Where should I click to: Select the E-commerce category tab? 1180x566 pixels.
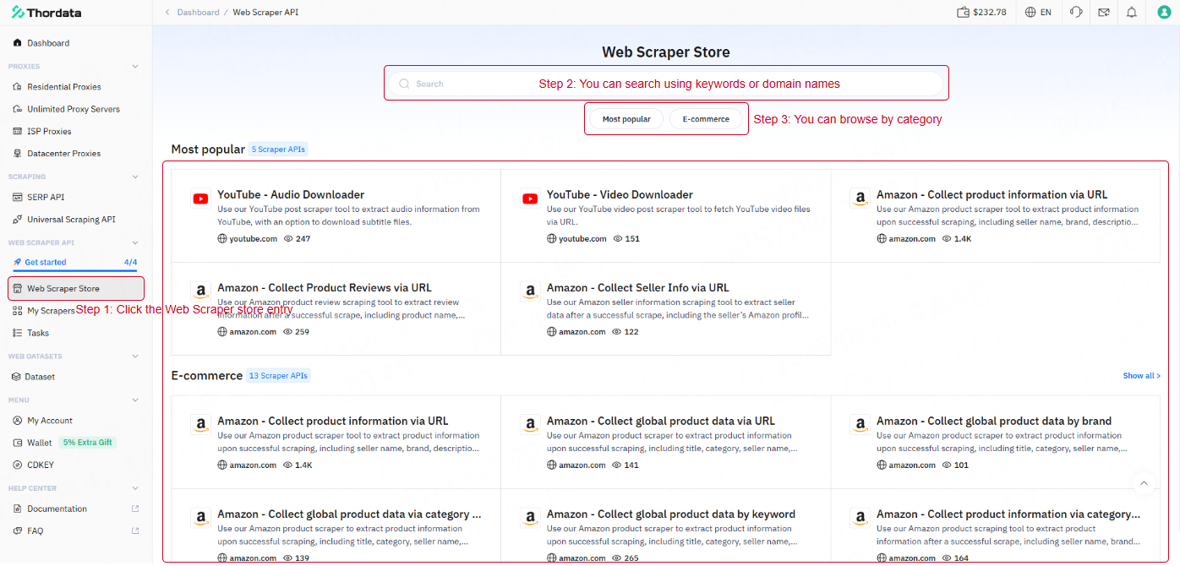point(706,119)
